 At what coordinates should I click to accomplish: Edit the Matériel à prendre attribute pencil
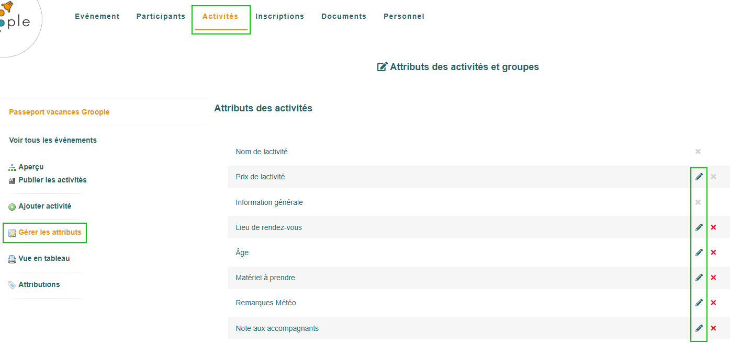[x=699, y=278]
